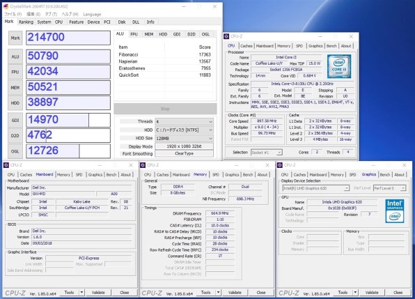Run the GDI benchmark button

(15, 121)
